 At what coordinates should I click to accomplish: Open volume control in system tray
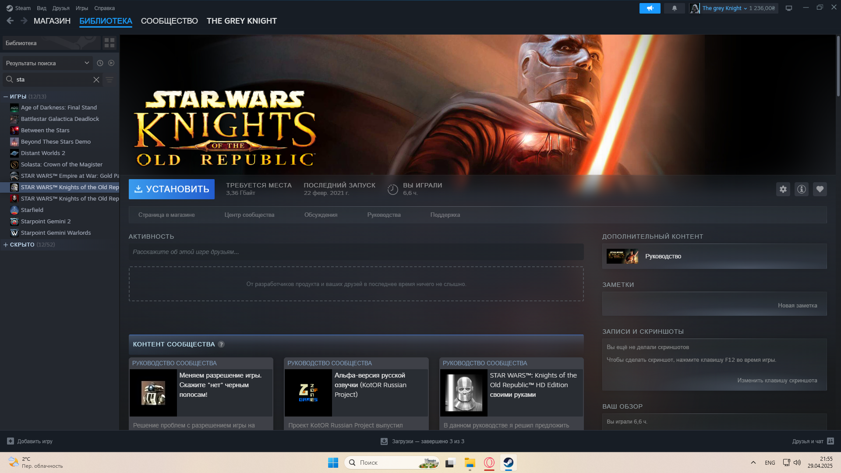coord(797,462)
